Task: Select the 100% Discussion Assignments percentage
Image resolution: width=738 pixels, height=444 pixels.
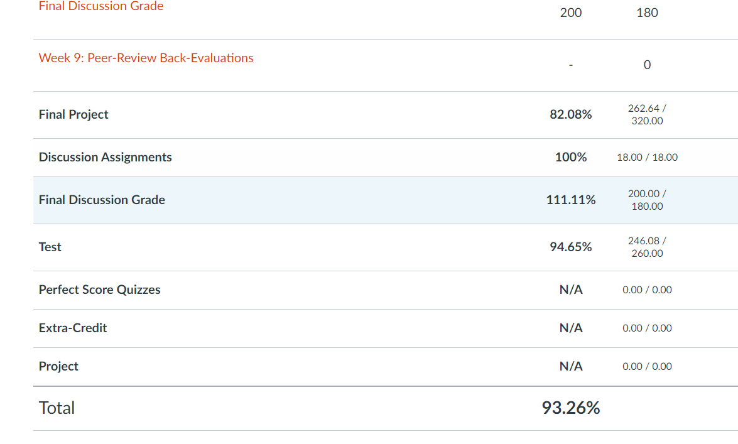Action: (570, 157)
